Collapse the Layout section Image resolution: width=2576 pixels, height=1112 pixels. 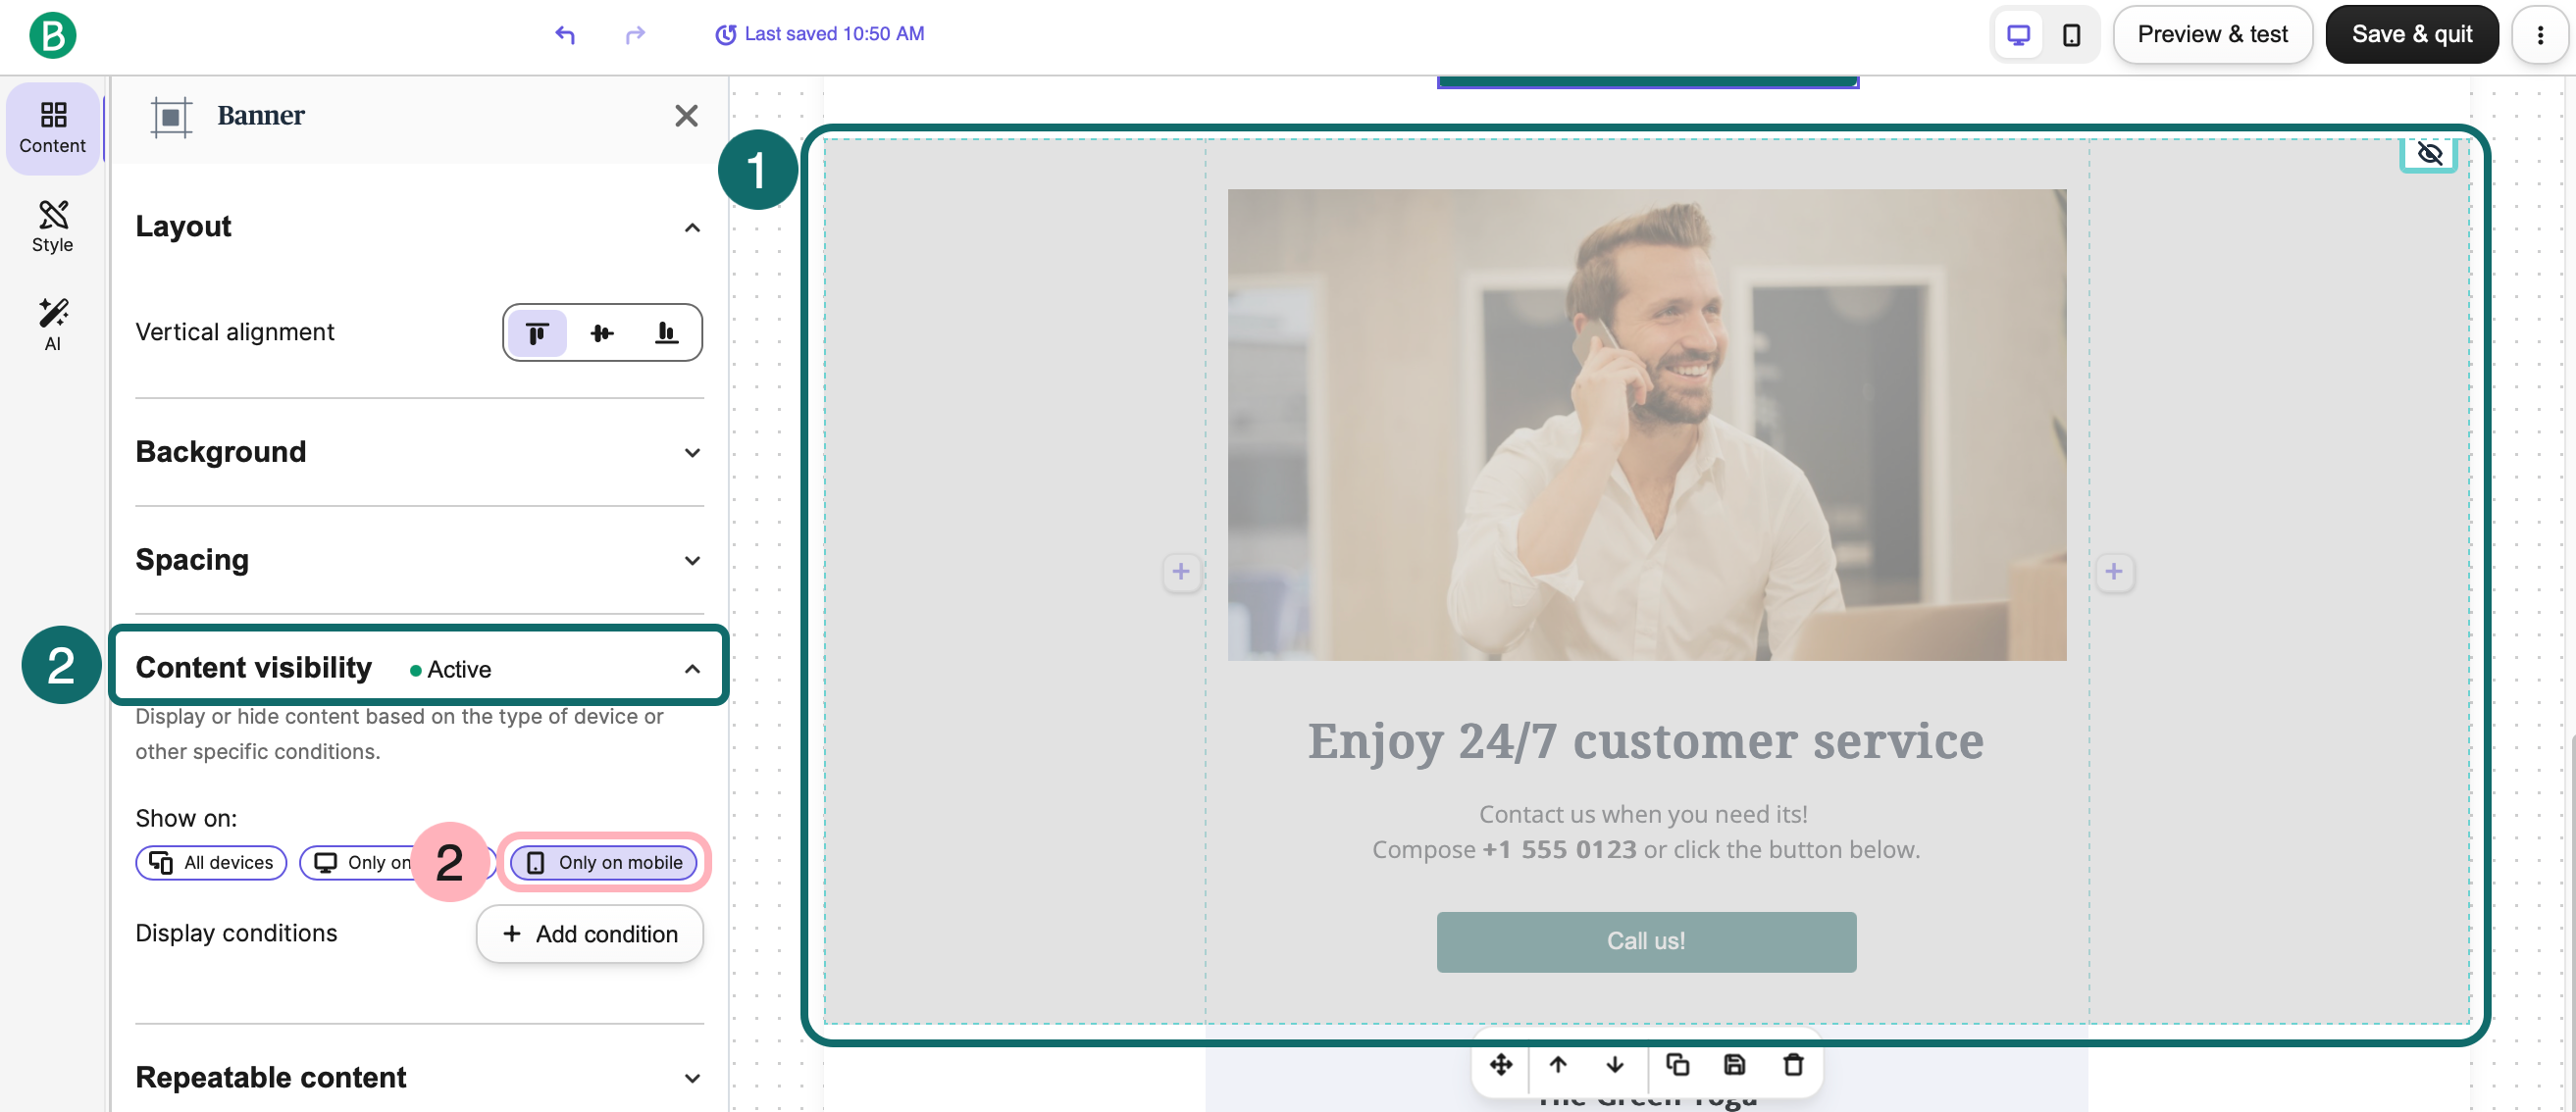click(x=692, y=228)
